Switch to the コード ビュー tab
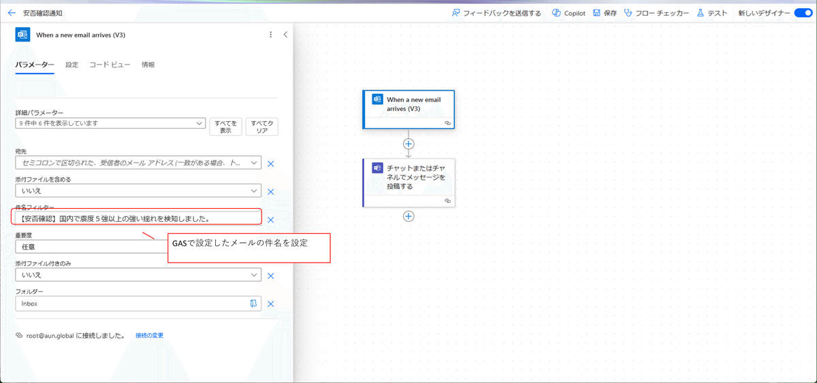817x383 pixels. pos(110,65)
